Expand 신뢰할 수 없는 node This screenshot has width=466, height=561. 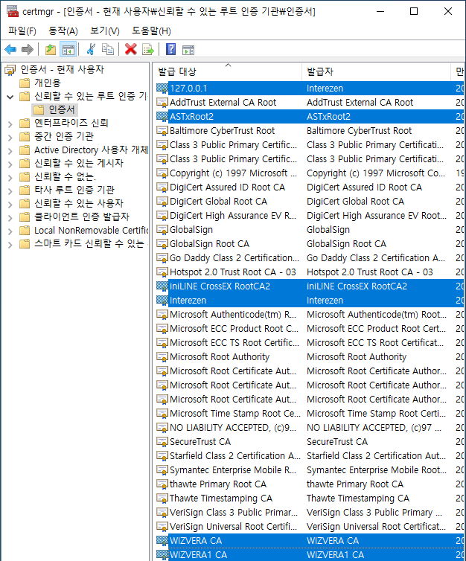10,178
